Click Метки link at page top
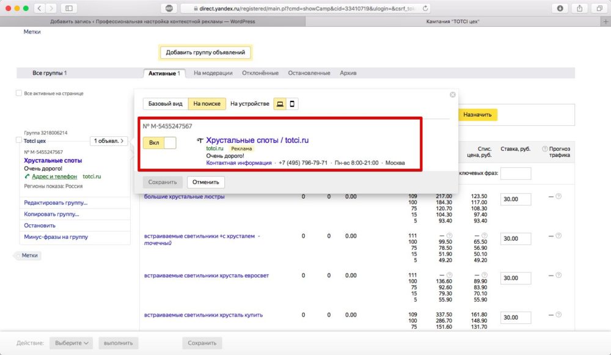The width and height of the screenshot is (611, 355). click(x=32, y=32)
